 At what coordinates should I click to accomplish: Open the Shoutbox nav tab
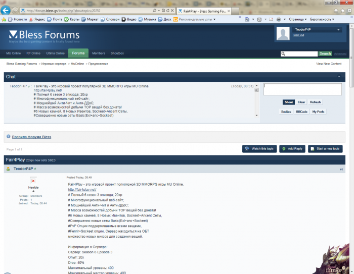(x=117, y=53)
